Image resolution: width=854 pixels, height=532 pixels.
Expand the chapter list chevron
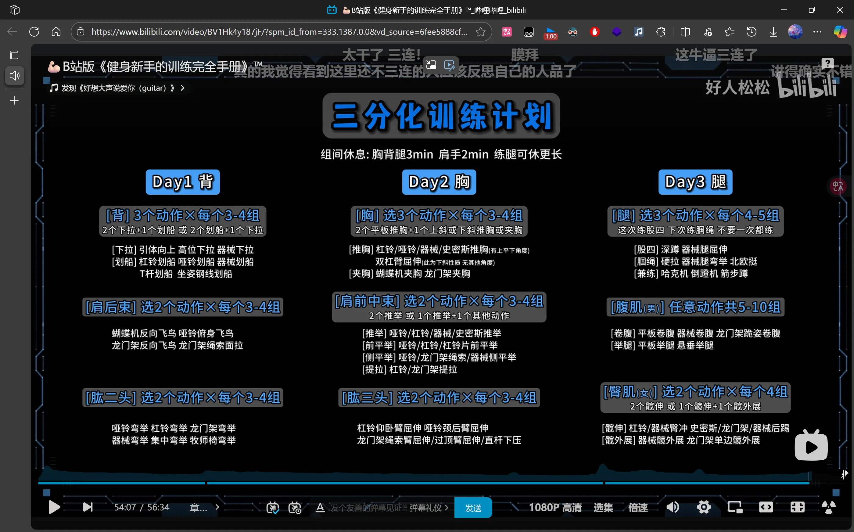(217, 507)
